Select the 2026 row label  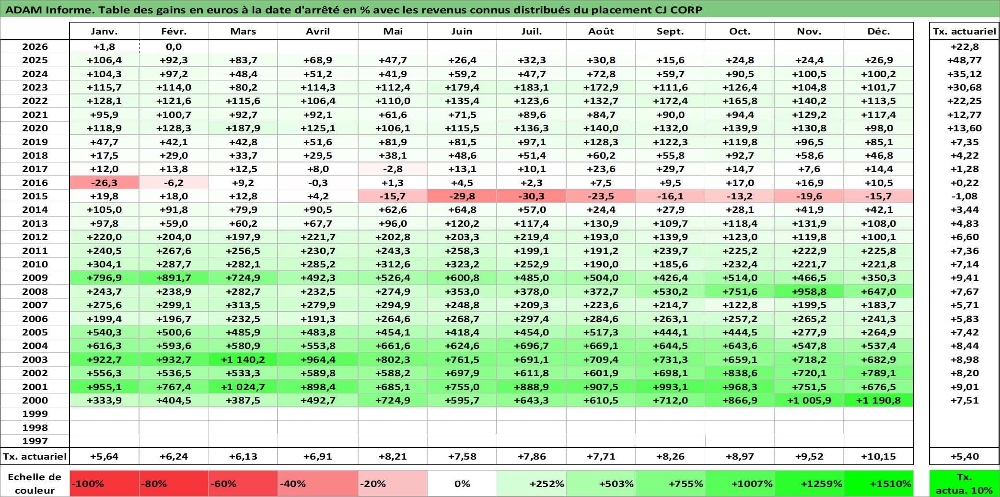point(35,46)
